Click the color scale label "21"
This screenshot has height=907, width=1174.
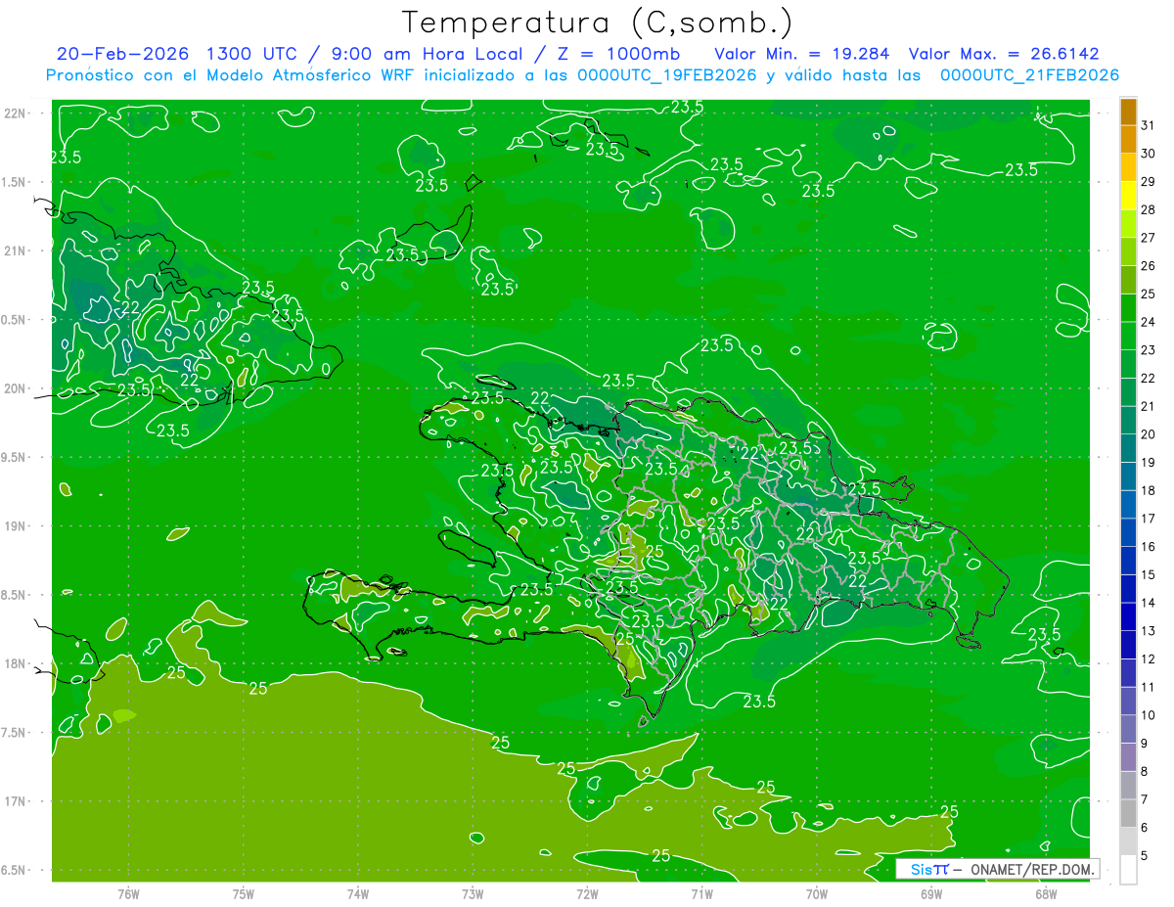tap(1149, 406)
